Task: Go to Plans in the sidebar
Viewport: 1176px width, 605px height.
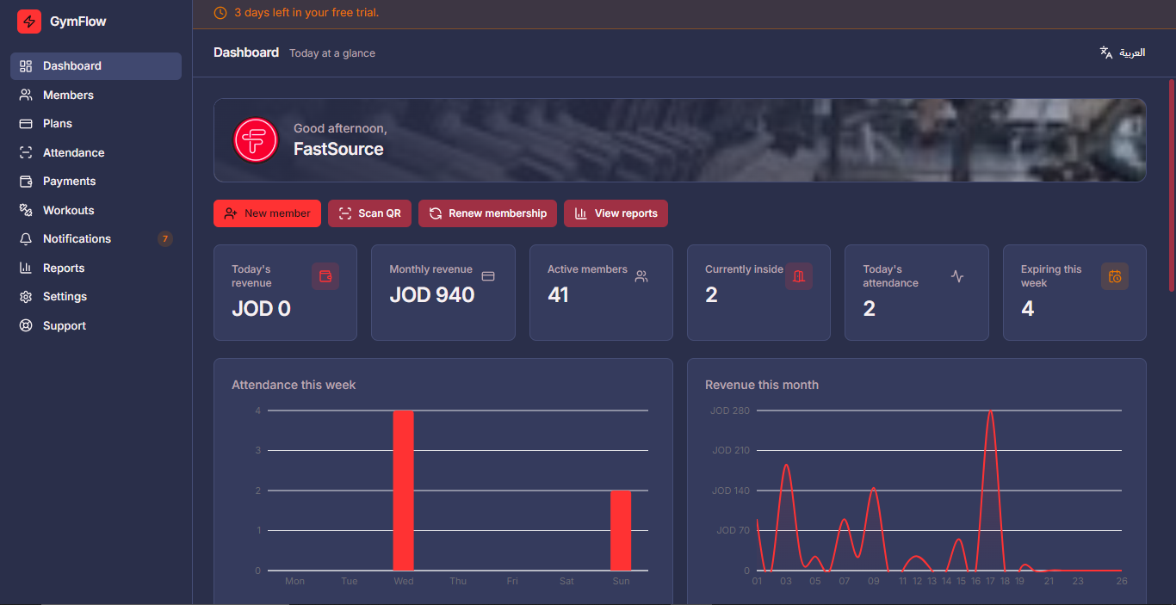Action: point(96,124)
